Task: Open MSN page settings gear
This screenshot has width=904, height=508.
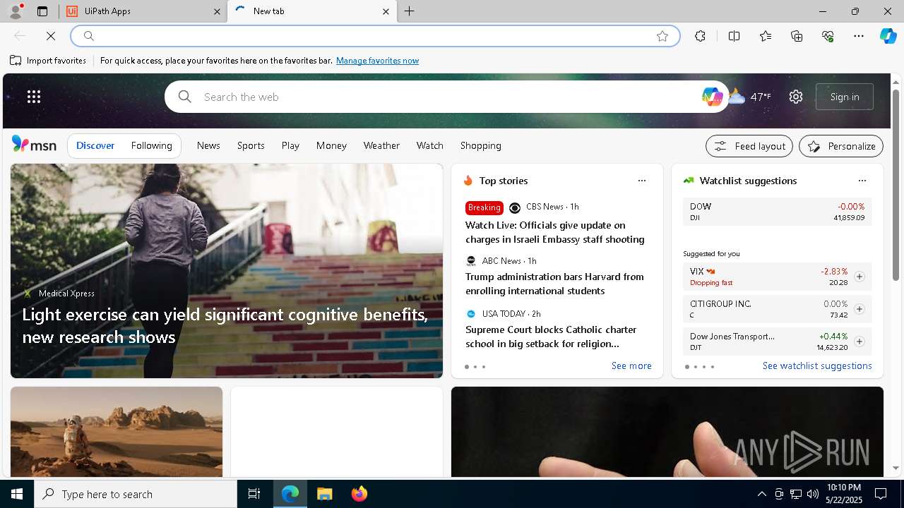Action: (796, 97)
